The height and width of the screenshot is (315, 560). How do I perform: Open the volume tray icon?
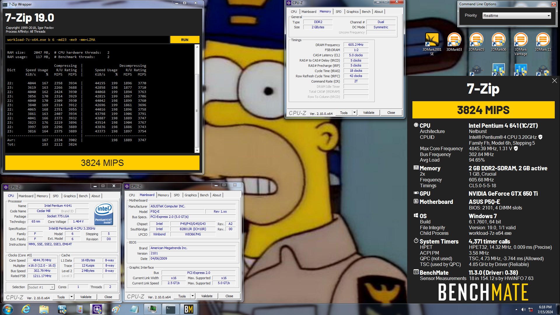coord(523,309)
